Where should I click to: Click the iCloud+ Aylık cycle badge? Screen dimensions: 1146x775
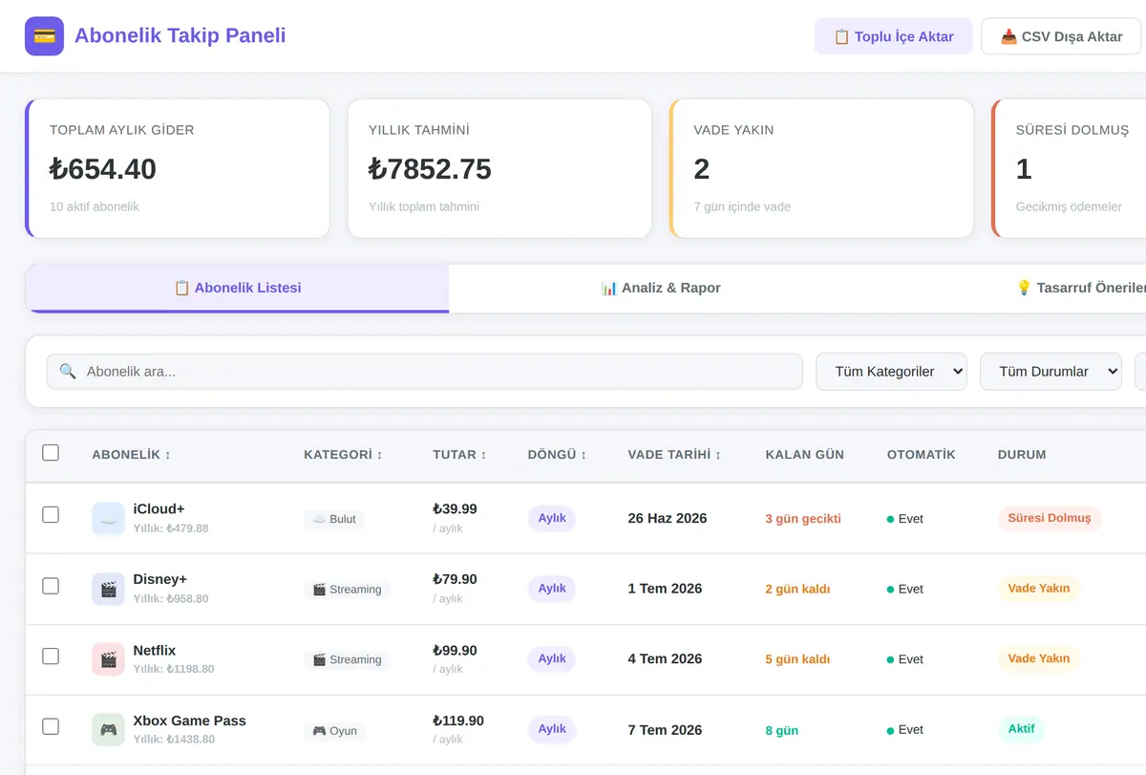point(552,518)
